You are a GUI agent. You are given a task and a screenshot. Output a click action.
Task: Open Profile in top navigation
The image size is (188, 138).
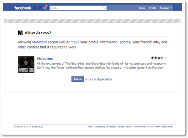click(x=153, y=8)
